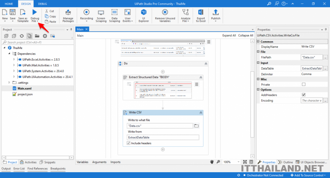Click Cut in the ribbon
Image resolution: width=330 pixels, height=178 pixels.
pyautogui.click(x=50, y=11)
